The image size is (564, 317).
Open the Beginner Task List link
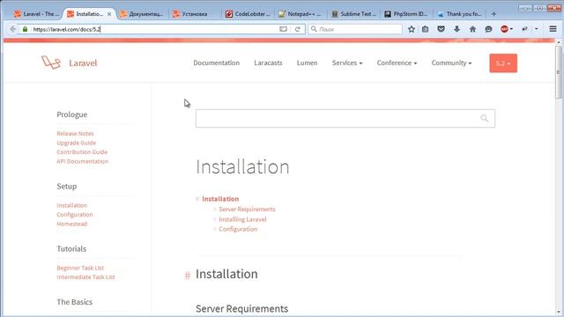pyautogui.click(x=80, y=268)
